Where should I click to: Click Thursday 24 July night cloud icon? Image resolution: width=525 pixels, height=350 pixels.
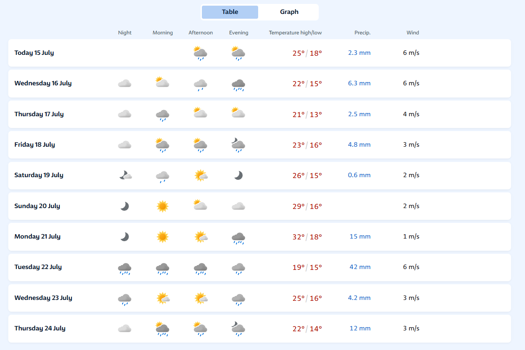click(125, 329)
